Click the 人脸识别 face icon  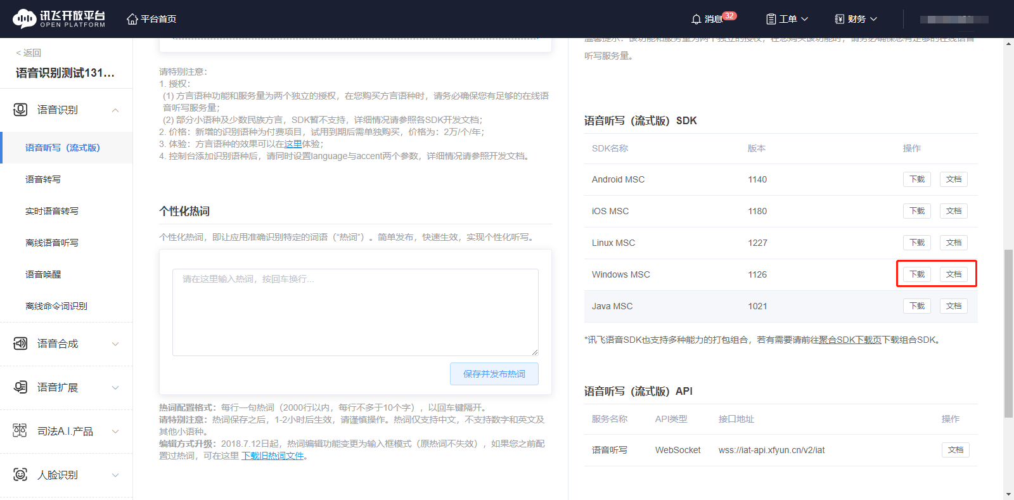20,475
